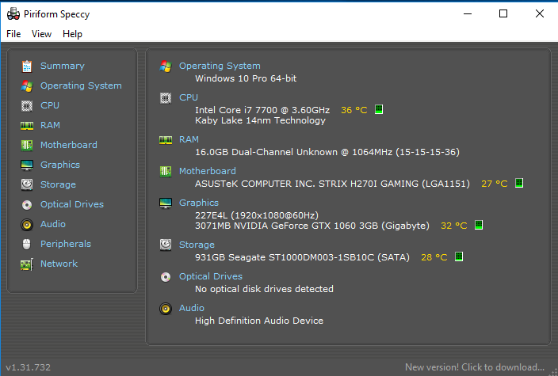Click the storage temperature 28 °C
This screenshot has width=558, height=376.
pyautogui.click(x=434, y=257)
